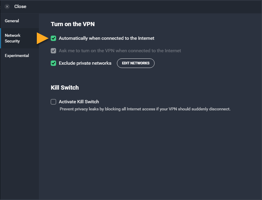
Task: Toggle the greyed Ask me checkbox
Action: [53, 51]
